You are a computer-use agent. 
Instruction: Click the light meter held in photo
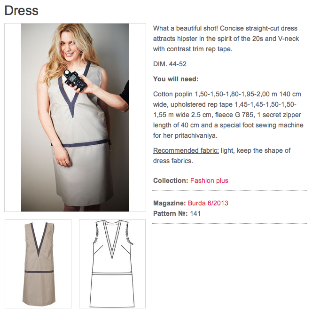click(x=75, y=80)
